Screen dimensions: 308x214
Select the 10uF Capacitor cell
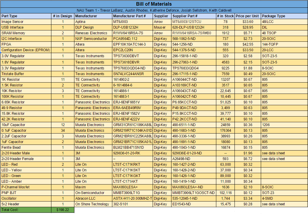(x=26, y=125)
